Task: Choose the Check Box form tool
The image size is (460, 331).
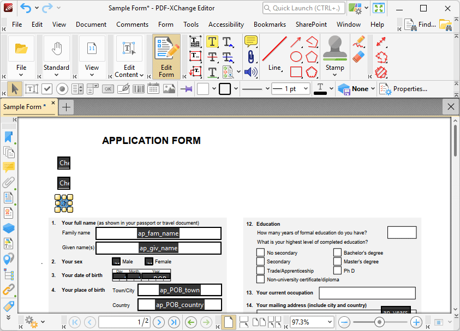Action: tap(47, 89)
